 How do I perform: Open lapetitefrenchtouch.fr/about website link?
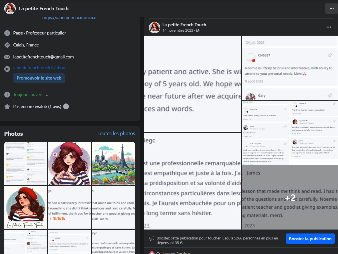pyautogui.click(x=40, y=68)
